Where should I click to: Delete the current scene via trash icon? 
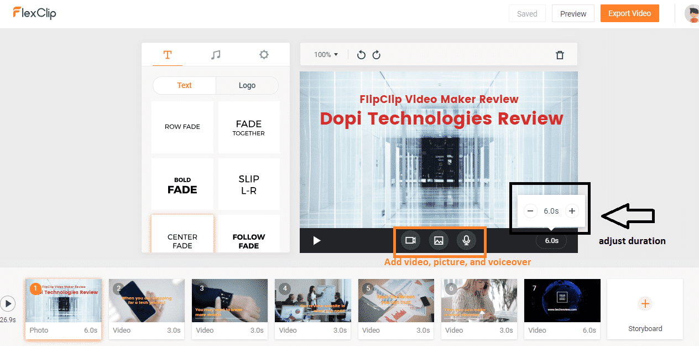click(560, 55)
